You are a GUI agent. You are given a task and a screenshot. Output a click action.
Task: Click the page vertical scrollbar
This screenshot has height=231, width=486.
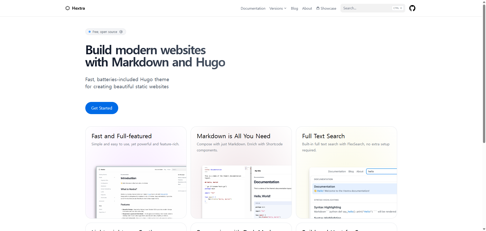tap(484, 76)
